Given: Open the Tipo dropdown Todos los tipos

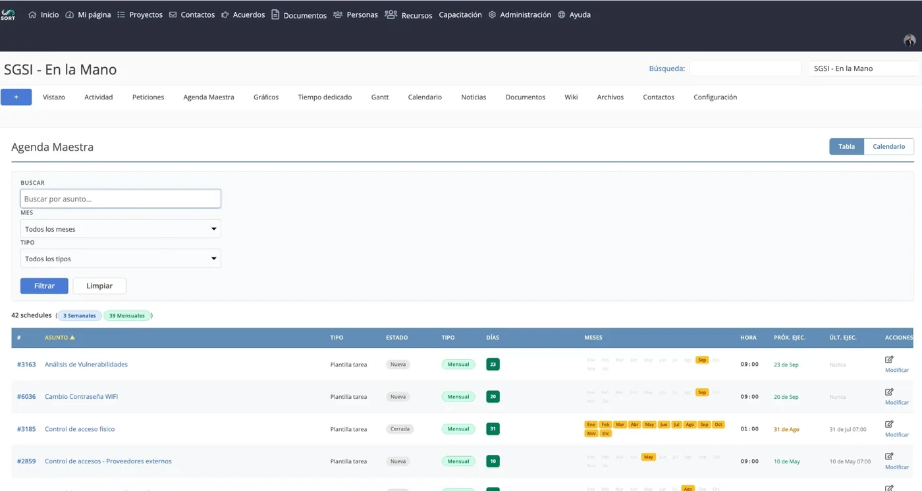Looking at the screenshot, I should click(121, 259).
